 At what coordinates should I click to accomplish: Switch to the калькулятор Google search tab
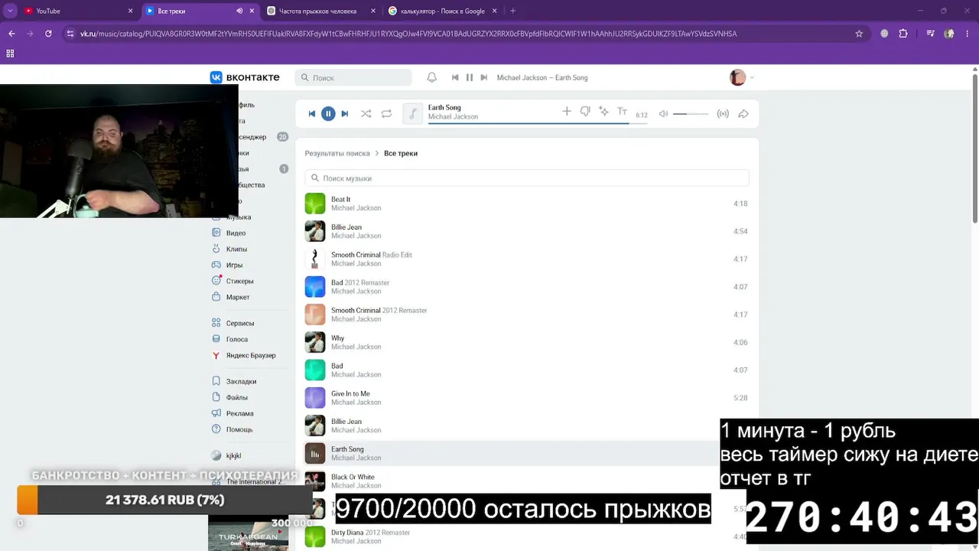[442, 11]
